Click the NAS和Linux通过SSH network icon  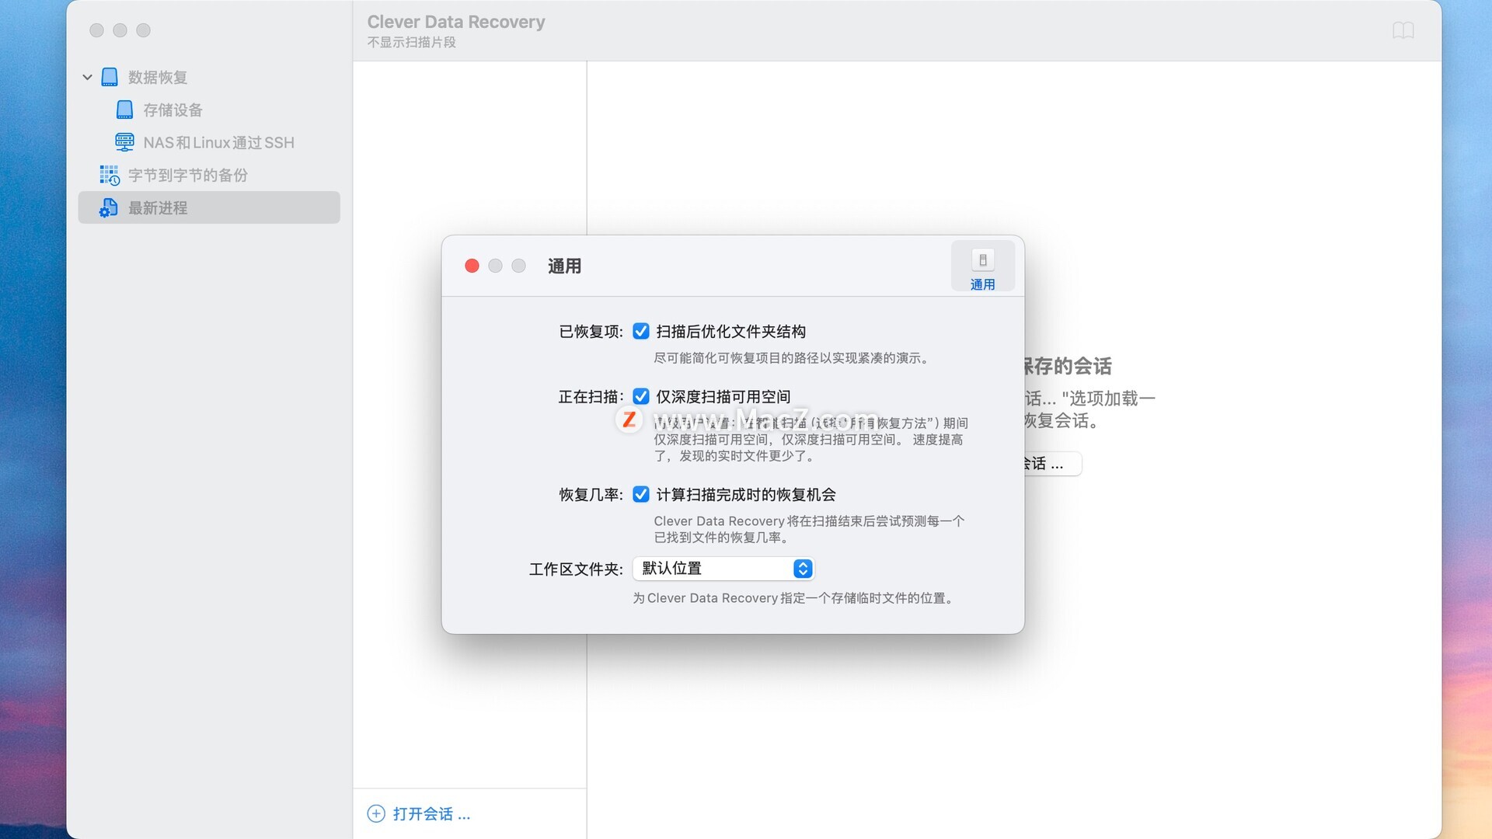[124, 142]
